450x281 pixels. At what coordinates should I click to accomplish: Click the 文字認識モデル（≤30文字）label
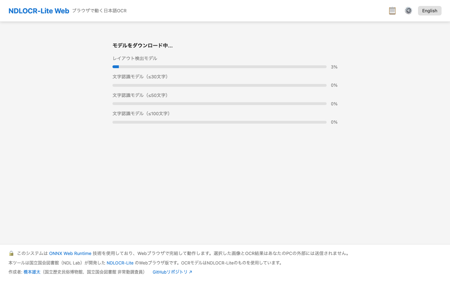click(140, 77)
